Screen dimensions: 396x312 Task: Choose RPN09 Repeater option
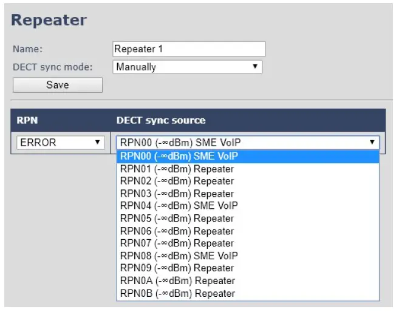coord(248,268)
